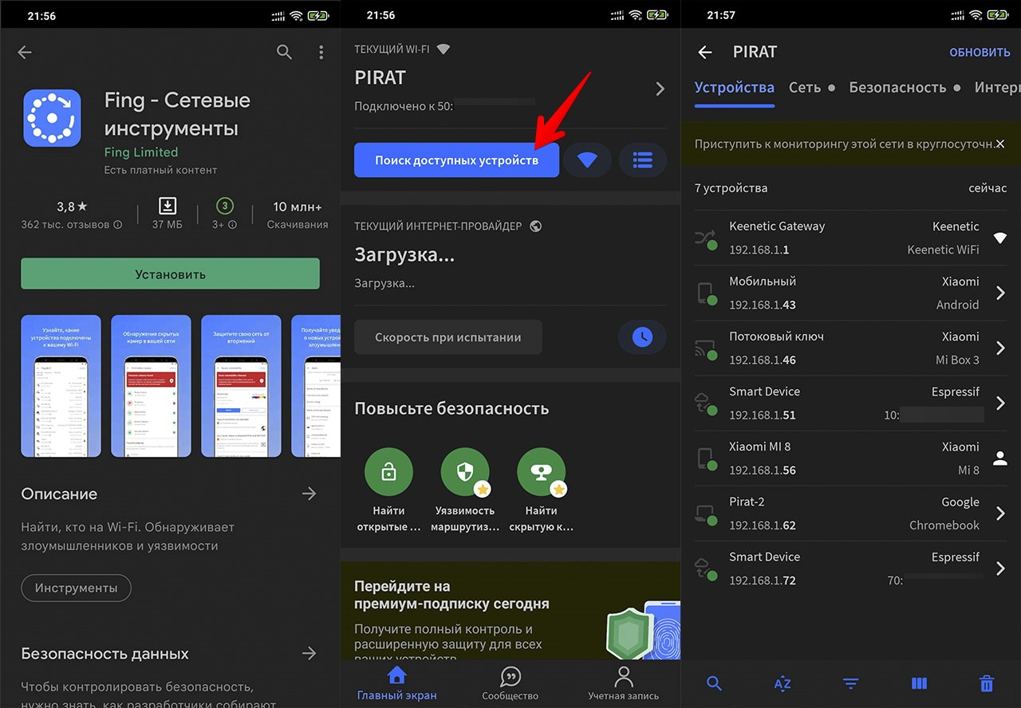Screen dimensions: 1021x708
Task: Open the third screenshot about network protection
Action: point(241,387)
